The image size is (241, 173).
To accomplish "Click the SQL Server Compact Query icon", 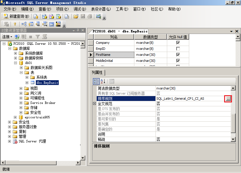I will (x=67, y=16).
